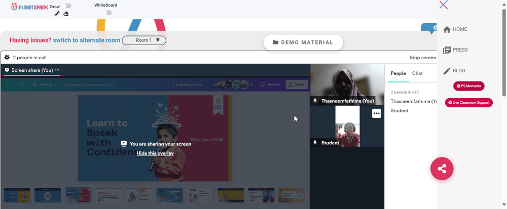Select slide thumbnail 1
The width and height of the screenshot is (507, 209).
point(17,195)
